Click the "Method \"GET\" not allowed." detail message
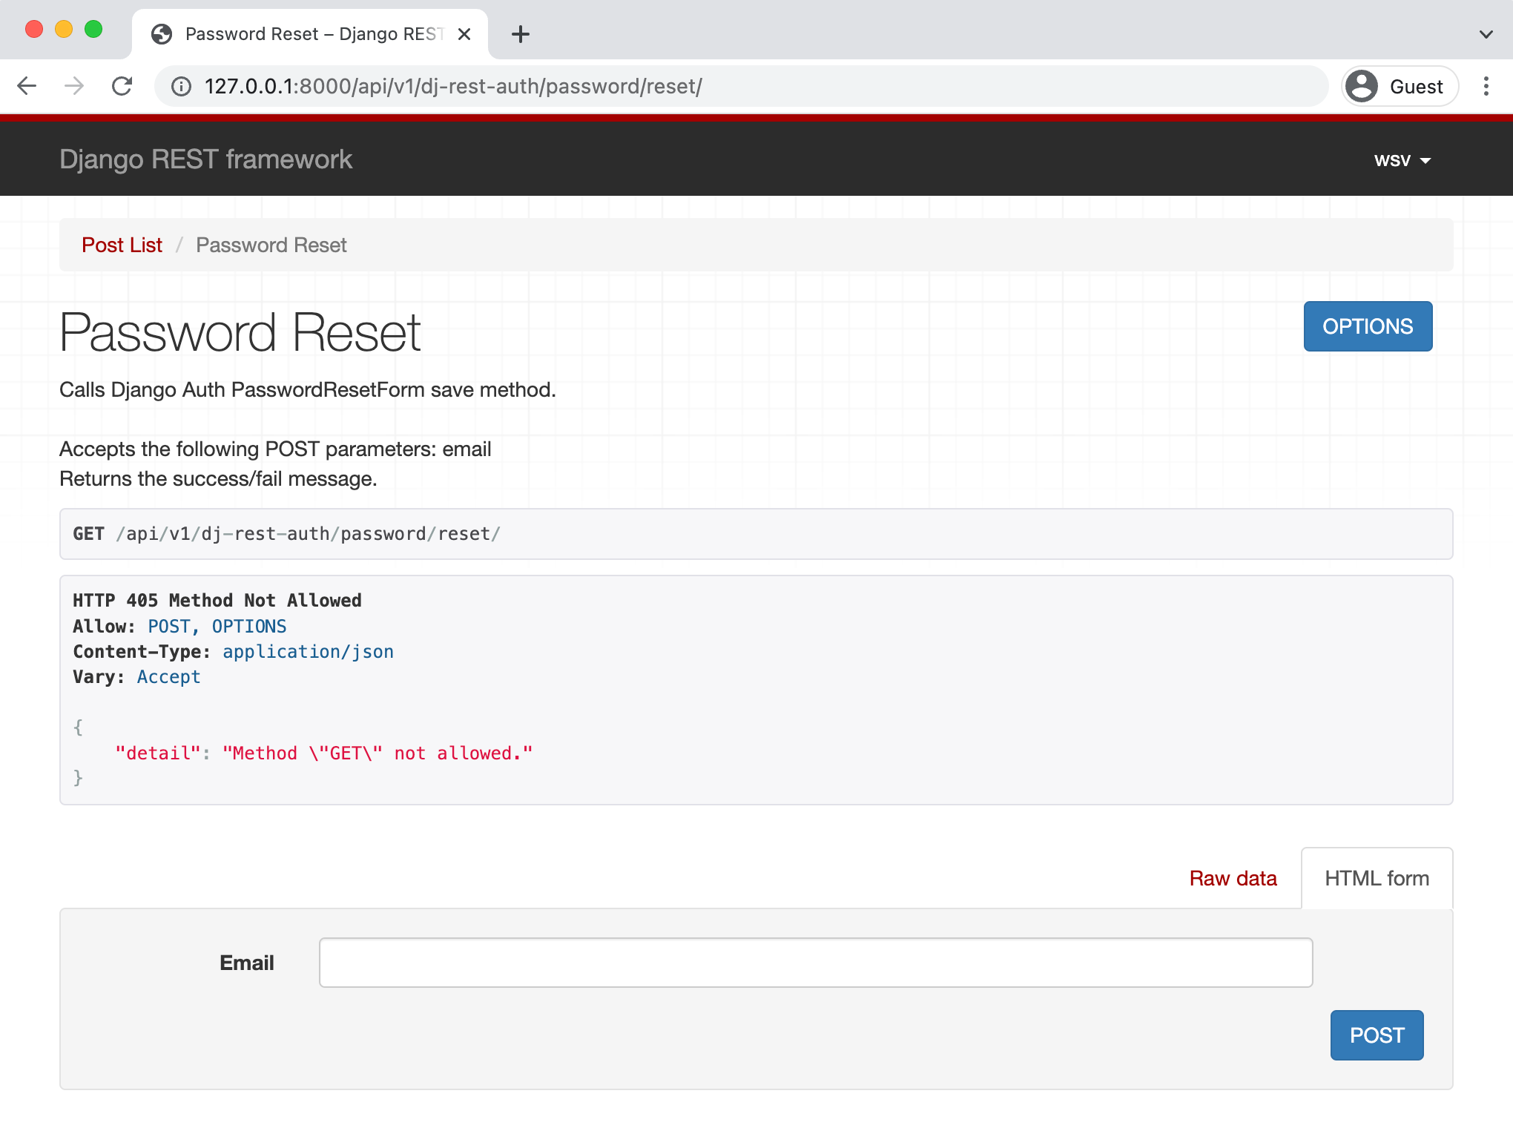 coord(378,753)
